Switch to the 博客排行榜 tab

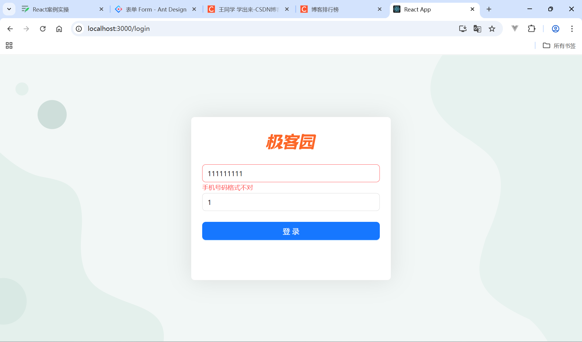click(x=342, y=9)
